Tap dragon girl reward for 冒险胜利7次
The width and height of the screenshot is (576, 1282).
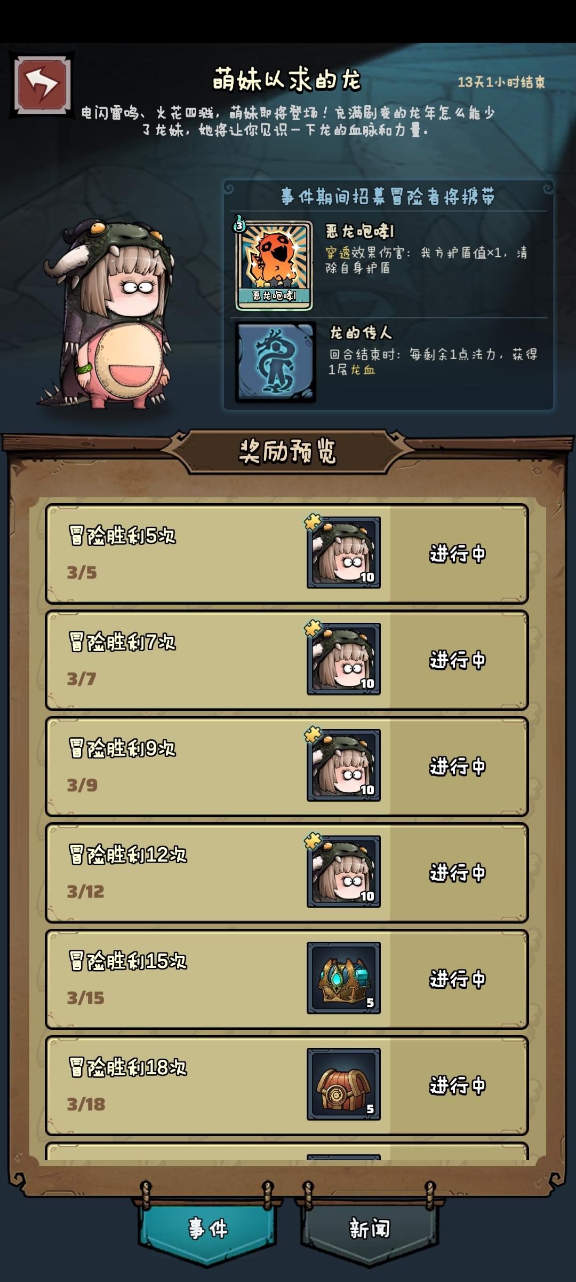point(343,659)
